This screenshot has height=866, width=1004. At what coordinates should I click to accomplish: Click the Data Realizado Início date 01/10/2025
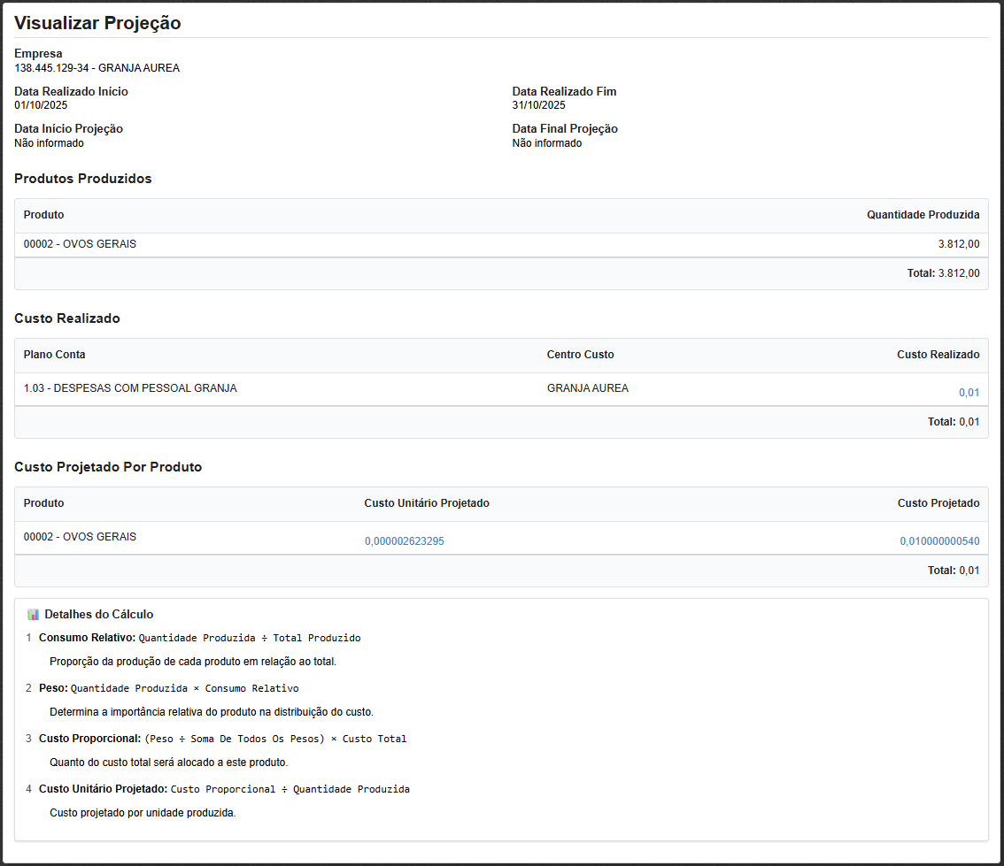(x=41, y=105)
